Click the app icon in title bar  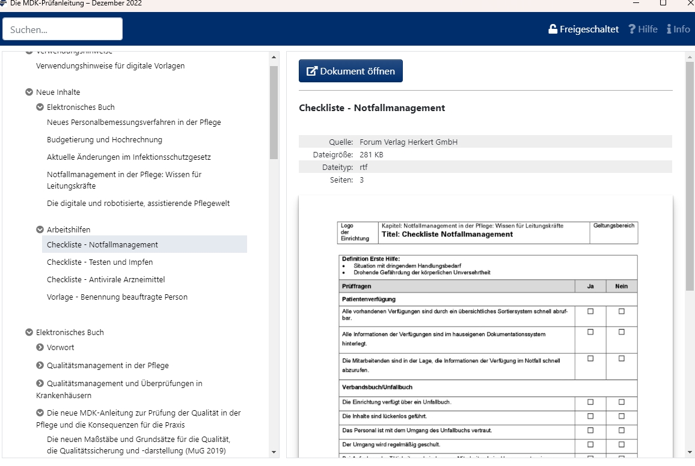coord(4,3)
